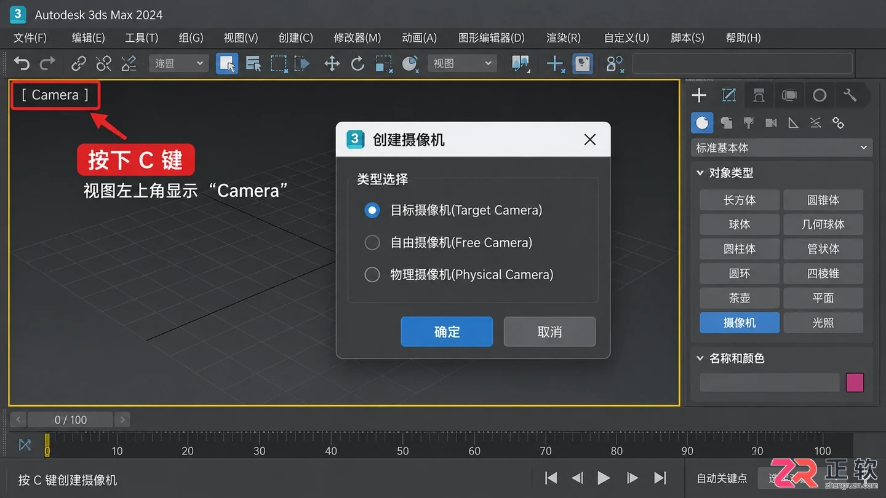This screenshot has height=498, width=886.
Task: Open the 文件(F) menu
Action: pos(30,38)
